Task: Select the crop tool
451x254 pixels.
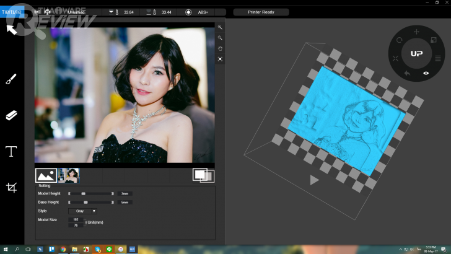Action: [12, 187]
